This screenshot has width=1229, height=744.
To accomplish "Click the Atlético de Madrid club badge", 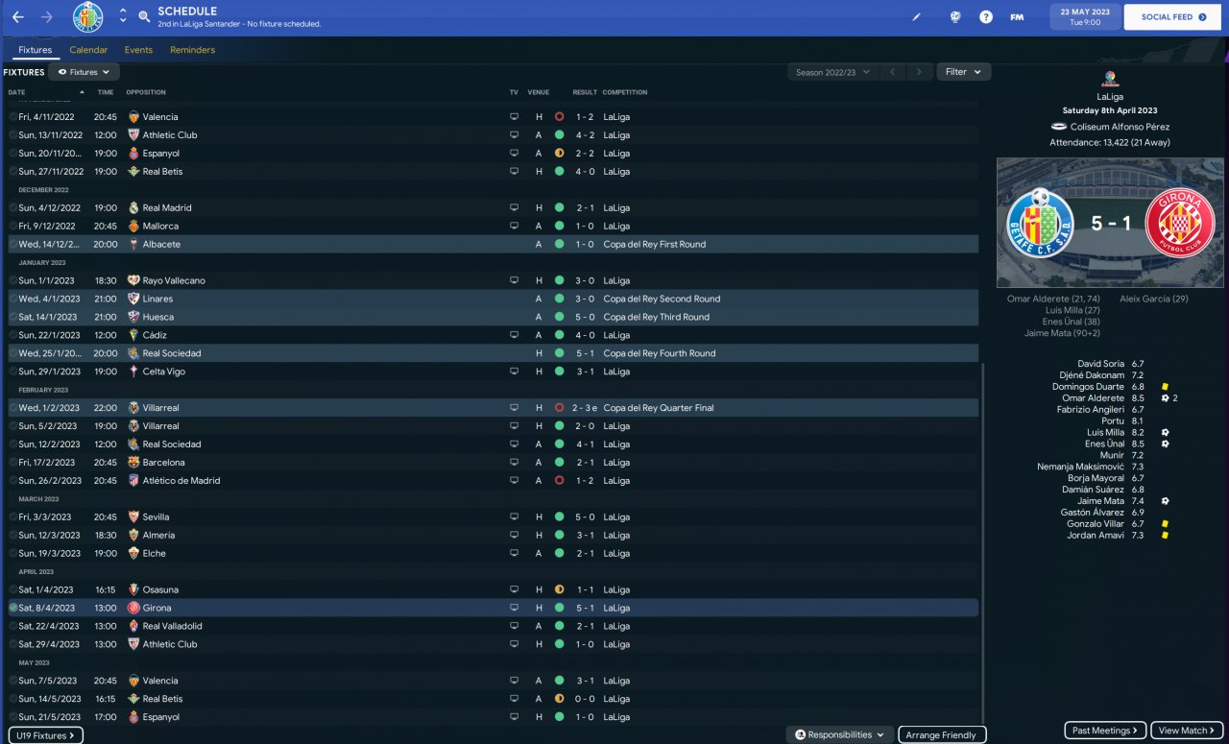I will (x=133, y=481).
